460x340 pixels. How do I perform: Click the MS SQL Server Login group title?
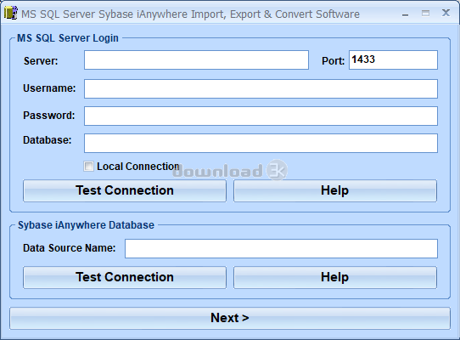[x=68, y=38]
